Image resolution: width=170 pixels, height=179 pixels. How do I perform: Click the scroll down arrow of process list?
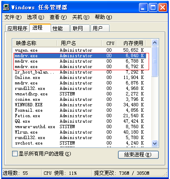tap(155, 143)
